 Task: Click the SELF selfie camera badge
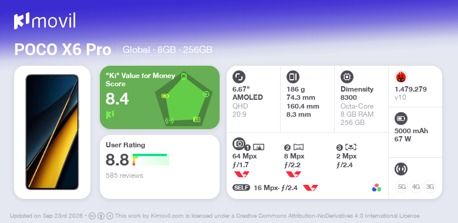coord(241,188)
